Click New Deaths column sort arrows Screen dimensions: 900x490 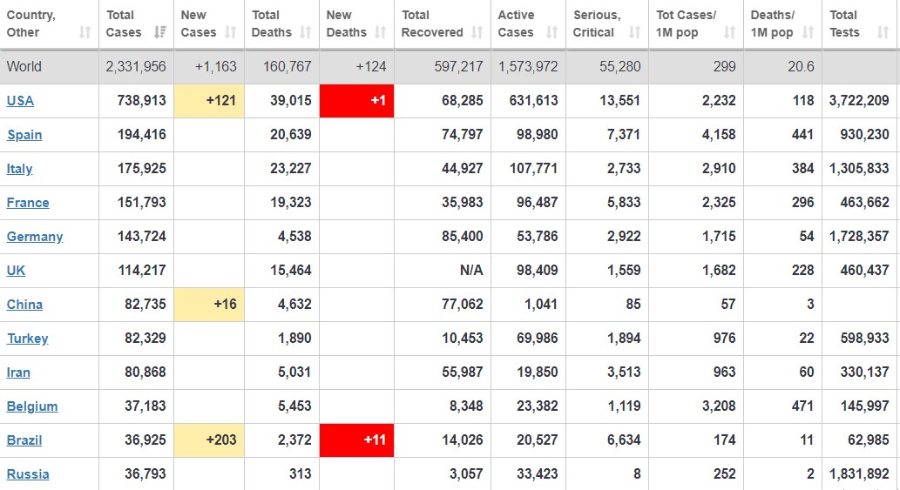(380, 32)
